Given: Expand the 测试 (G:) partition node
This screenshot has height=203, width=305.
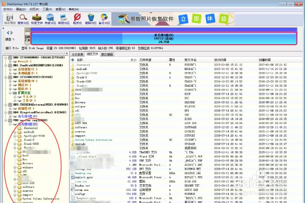Looking at the screenshot, I should click(x=10, y=85).
